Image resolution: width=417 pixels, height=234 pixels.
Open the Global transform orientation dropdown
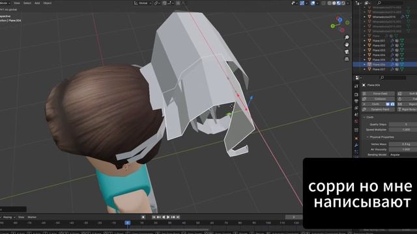tap(143, 3)
